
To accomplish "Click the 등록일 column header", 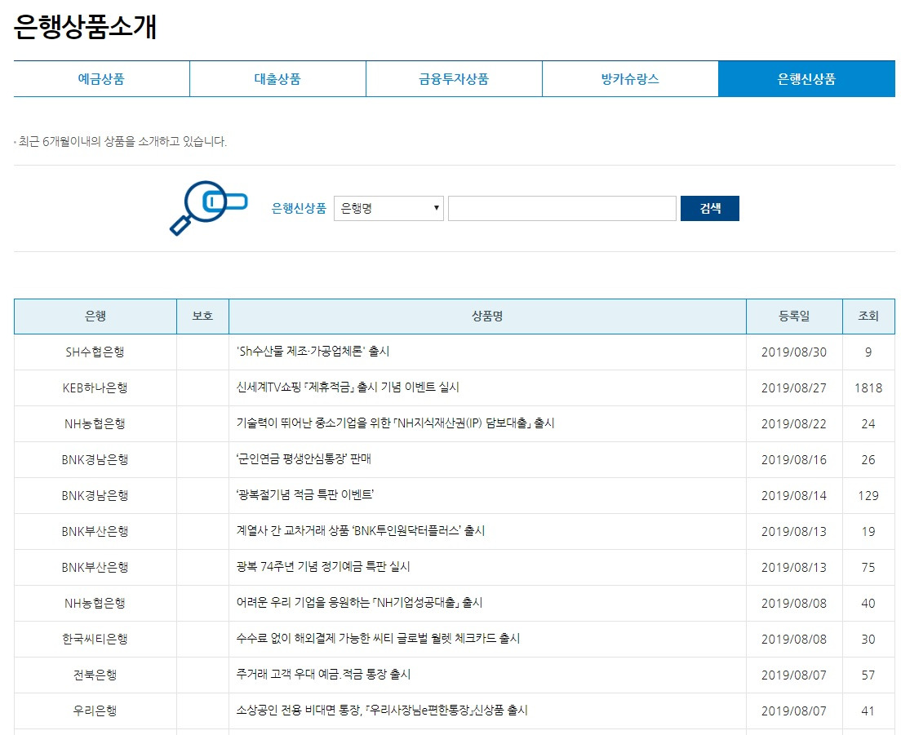I will click(794, 317).
